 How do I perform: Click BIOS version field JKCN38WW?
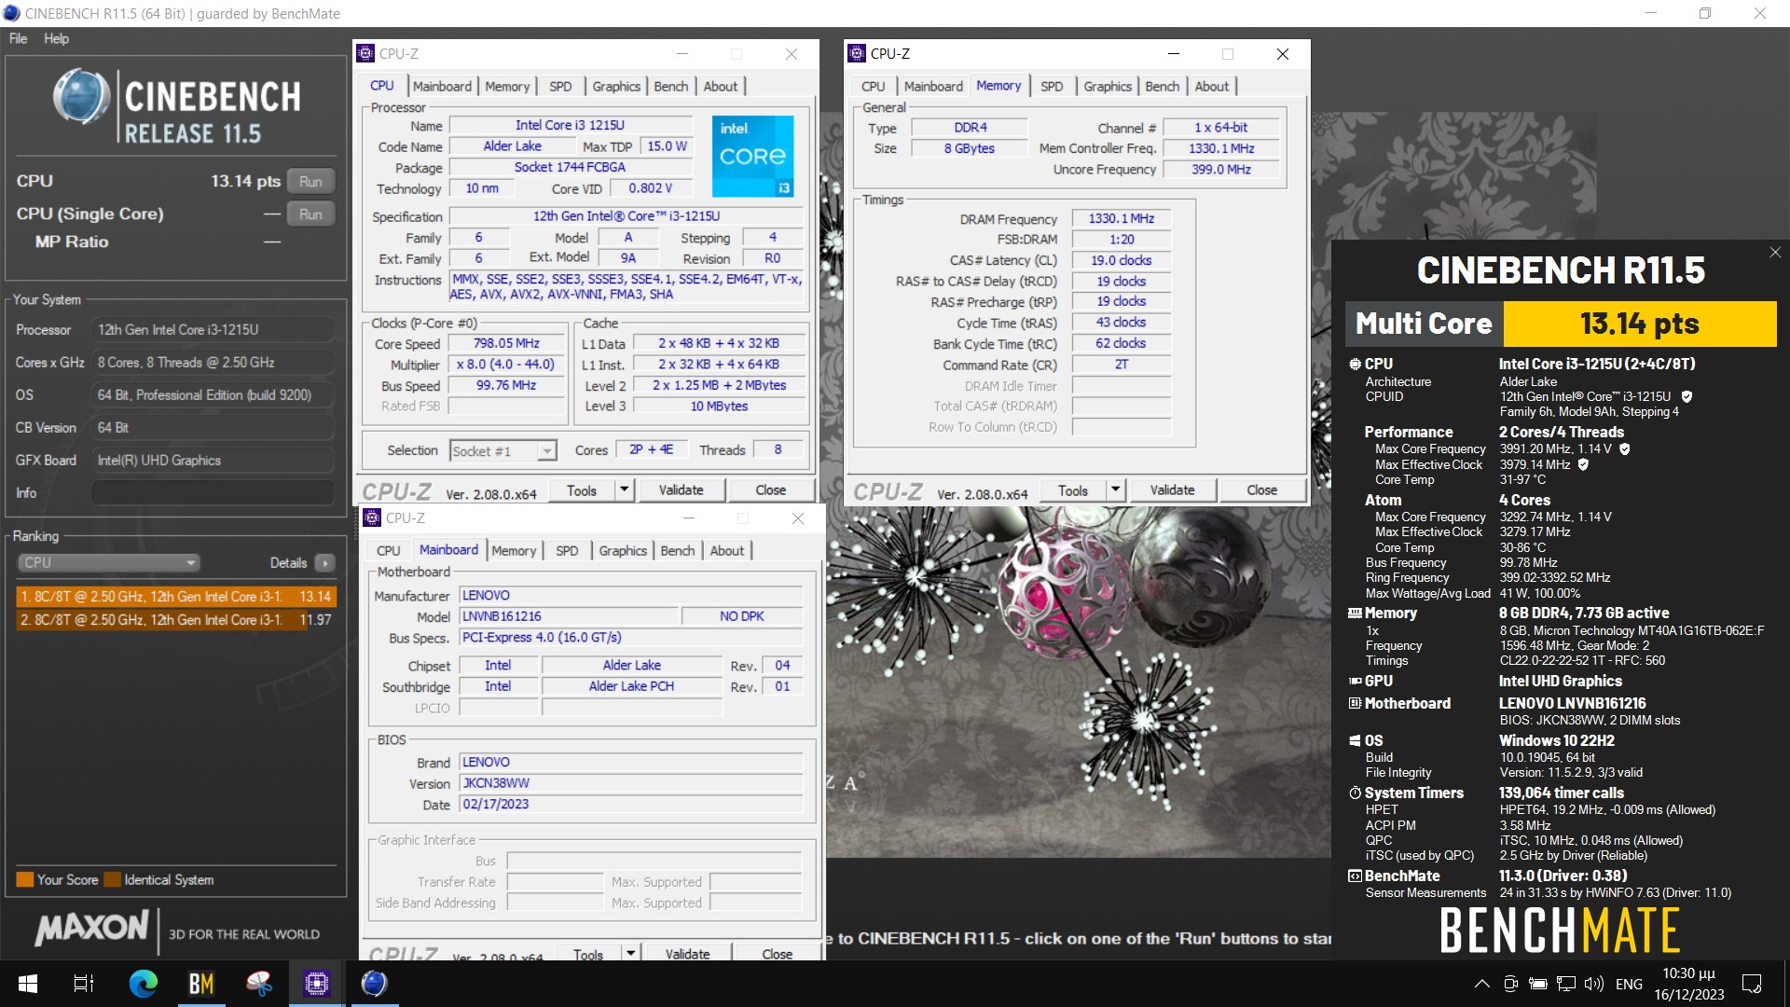pos(631,783)
